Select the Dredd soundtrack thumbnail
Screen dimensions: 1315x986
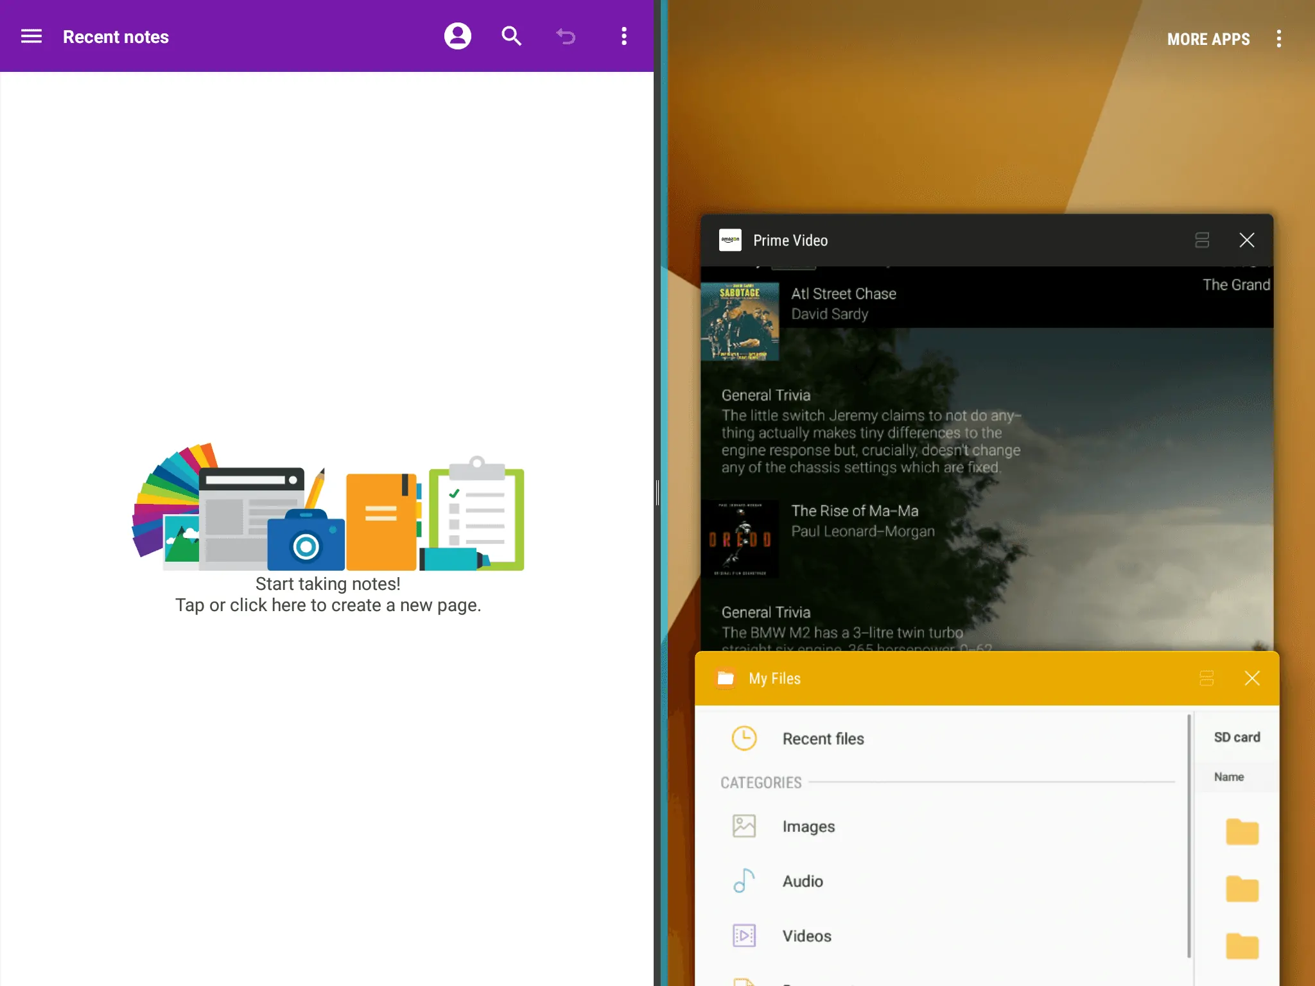click(x=740, y=539)
